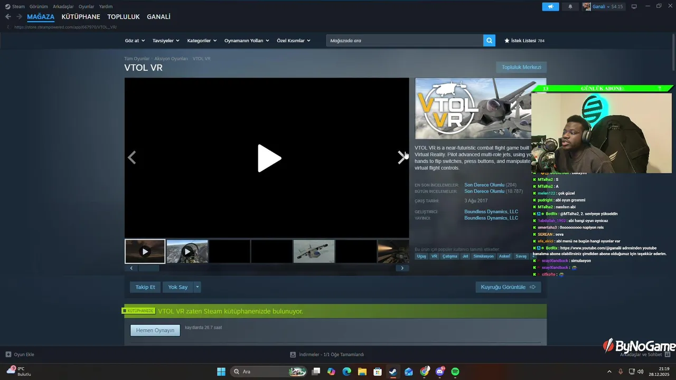
Task: Click Aksiyon Oyunları breadcrumb
Action: (171, 59)
